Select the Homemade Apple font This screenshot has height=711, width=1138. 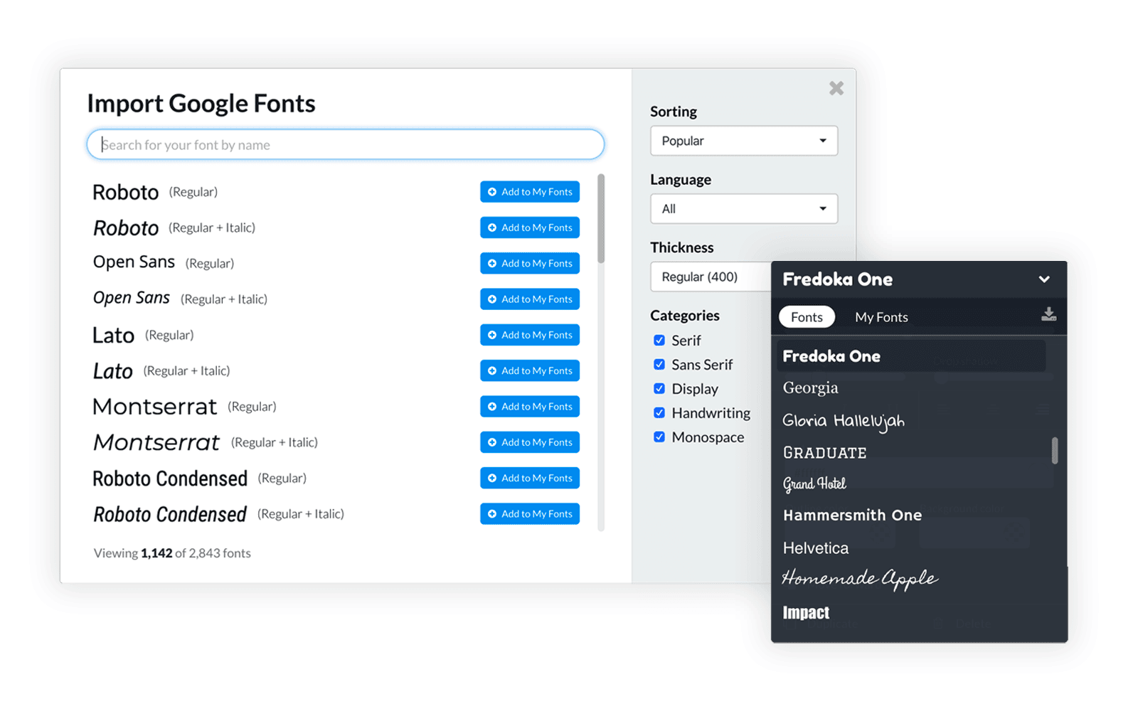(x=858, y=578)
